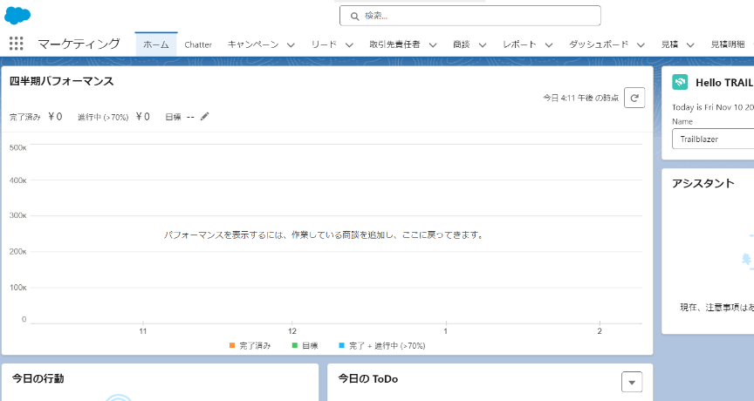Image resolution: width=754 pixels, height=401 pixels.
Task: Click the green 目標 legend marker
Action: pos(295,345)
